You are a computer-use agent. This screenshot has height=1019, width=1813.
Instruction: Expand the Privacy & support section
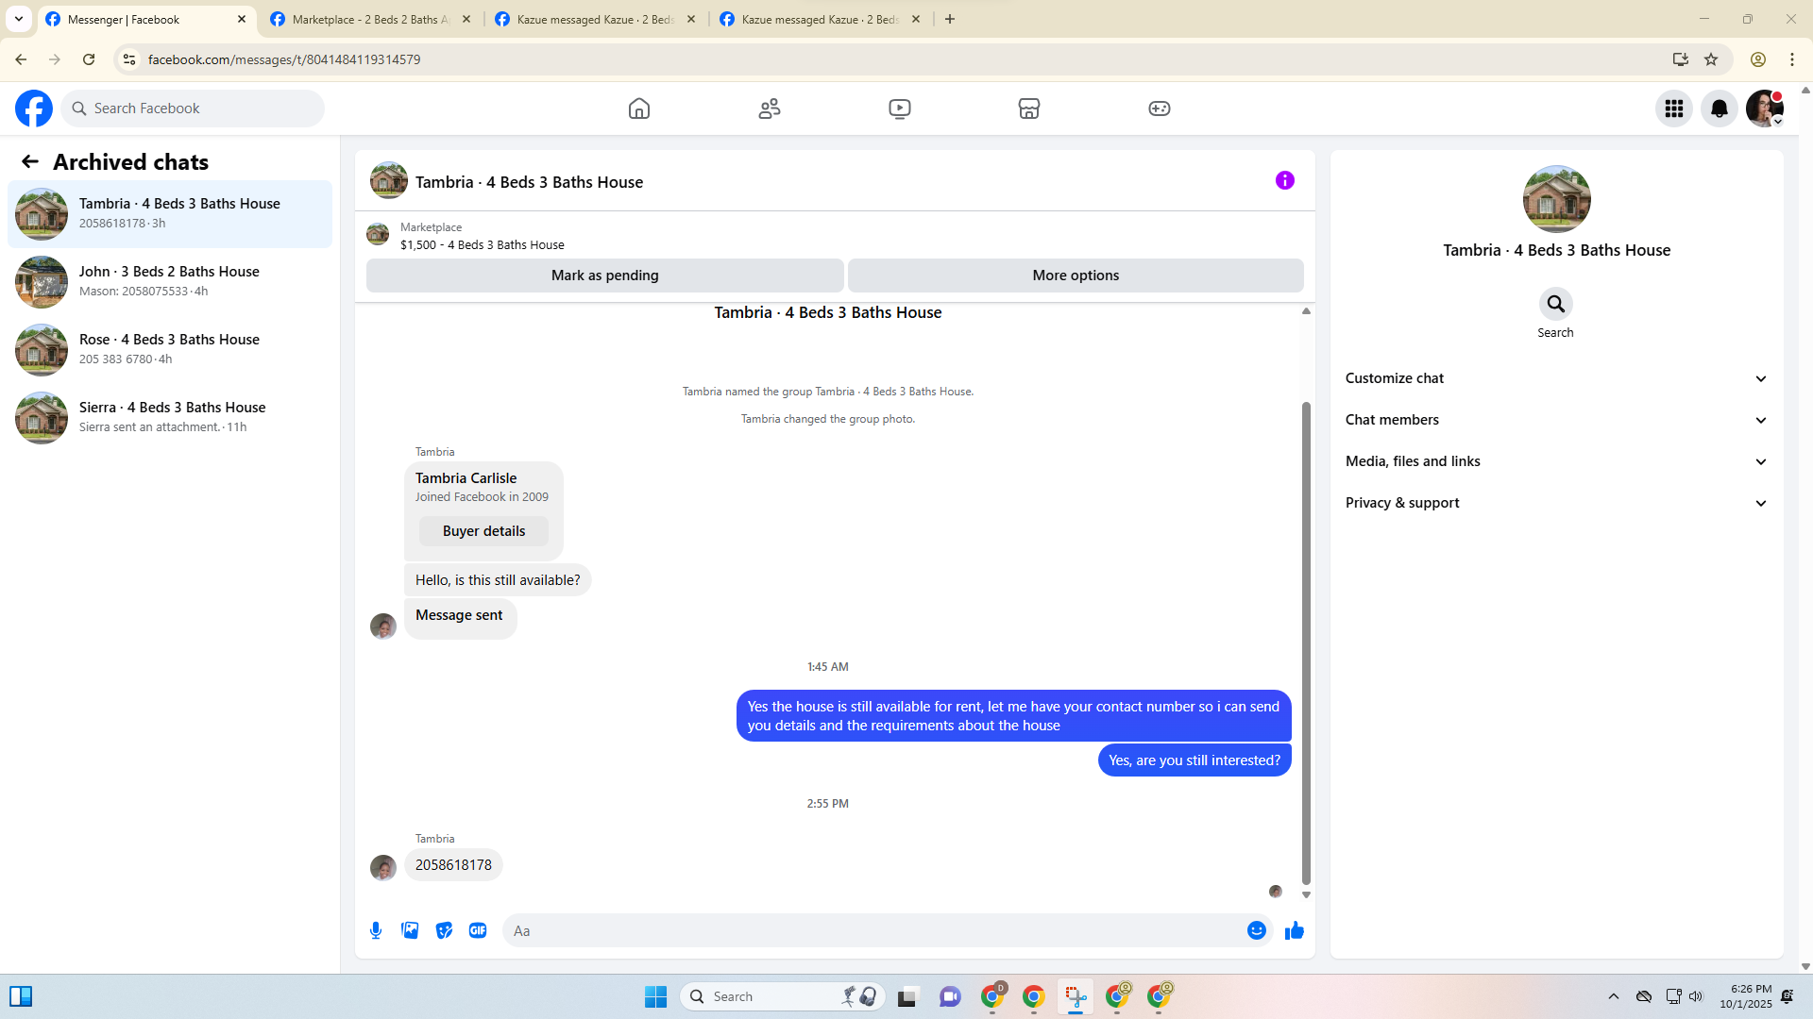[x=1556, y=503]
